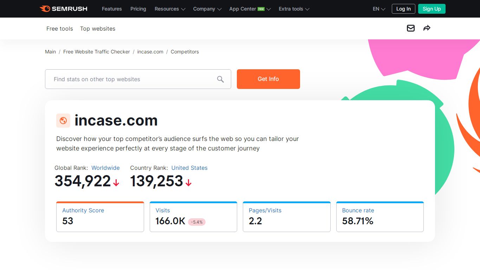The image size is (480, 270).
Task: Open Free Website Traffic Checker breadcrumb
Action: [x=97, y=52]
